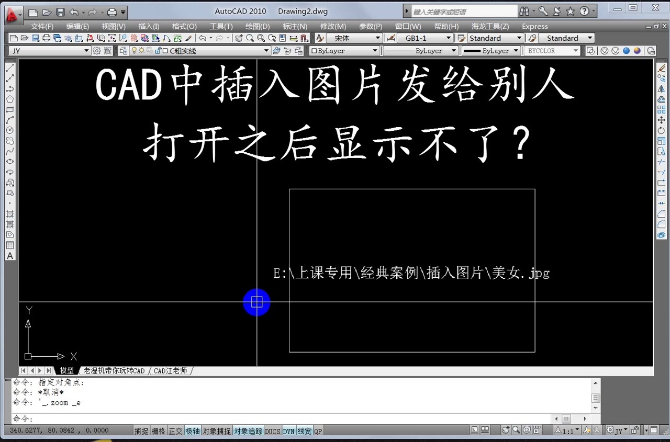Viewport: 670px width, 442px height.
Task: Select the Circle draw tool
Action: tap(10, 130)
